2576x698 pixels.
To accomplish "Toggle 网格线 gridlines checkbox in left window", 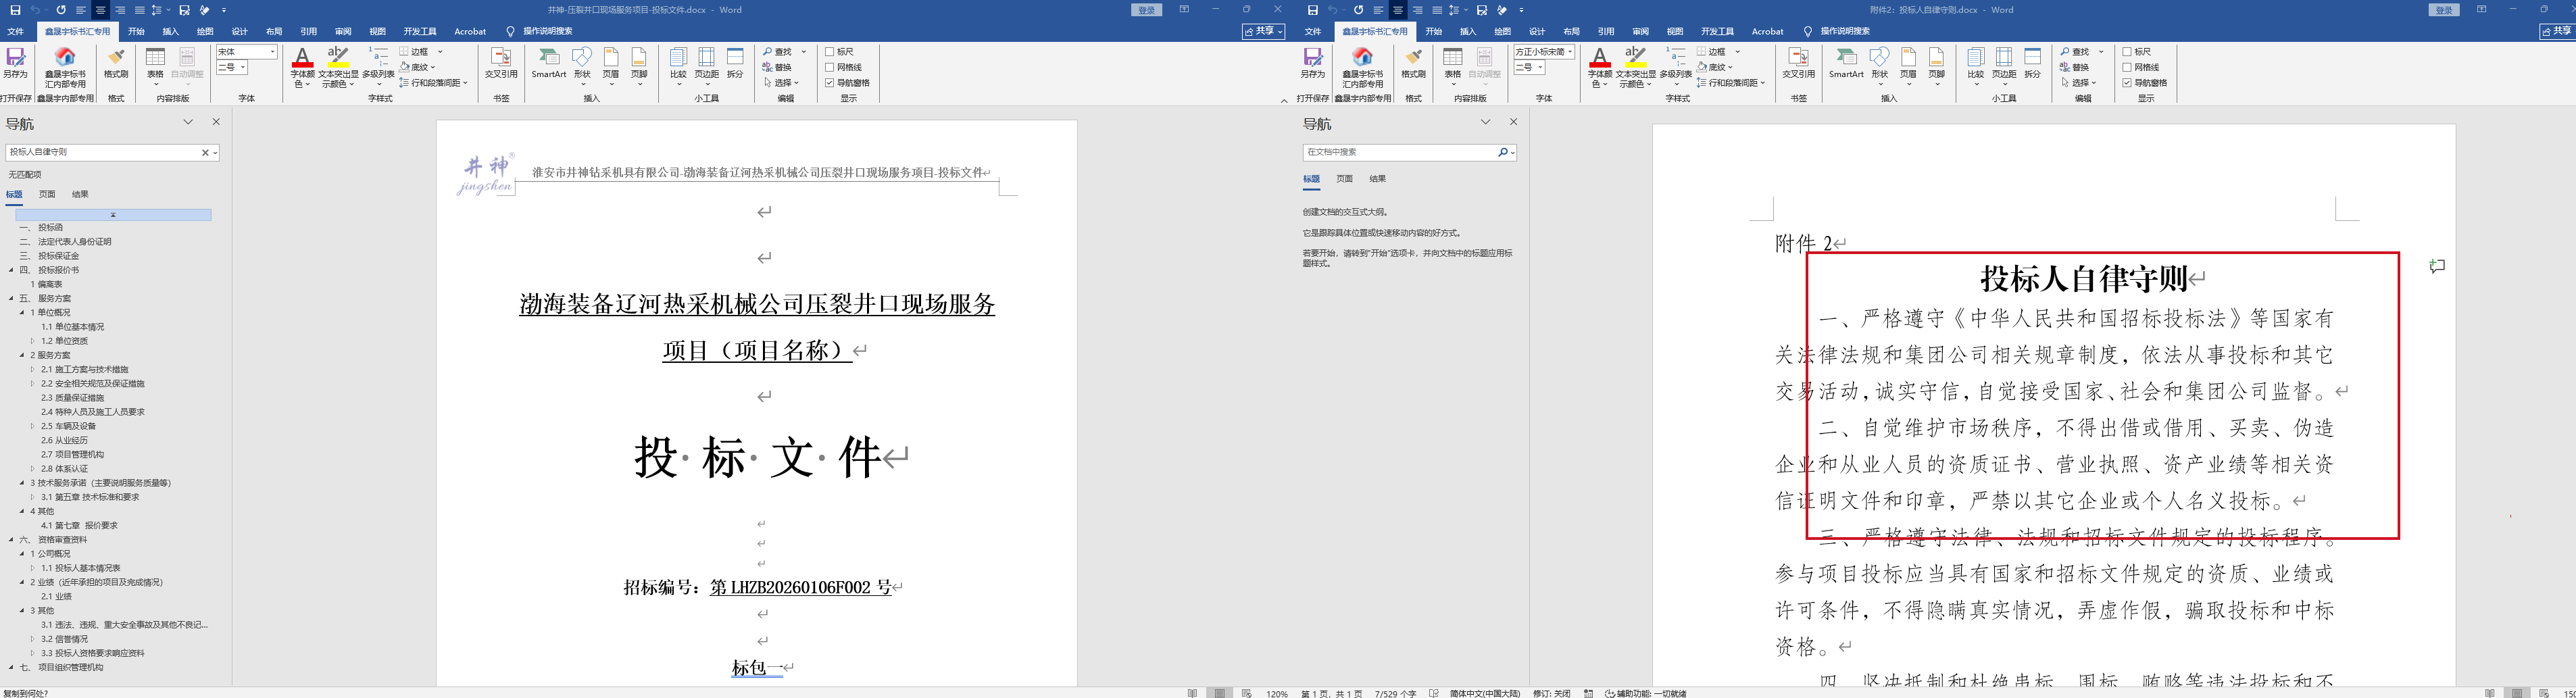I will (830, 67).
